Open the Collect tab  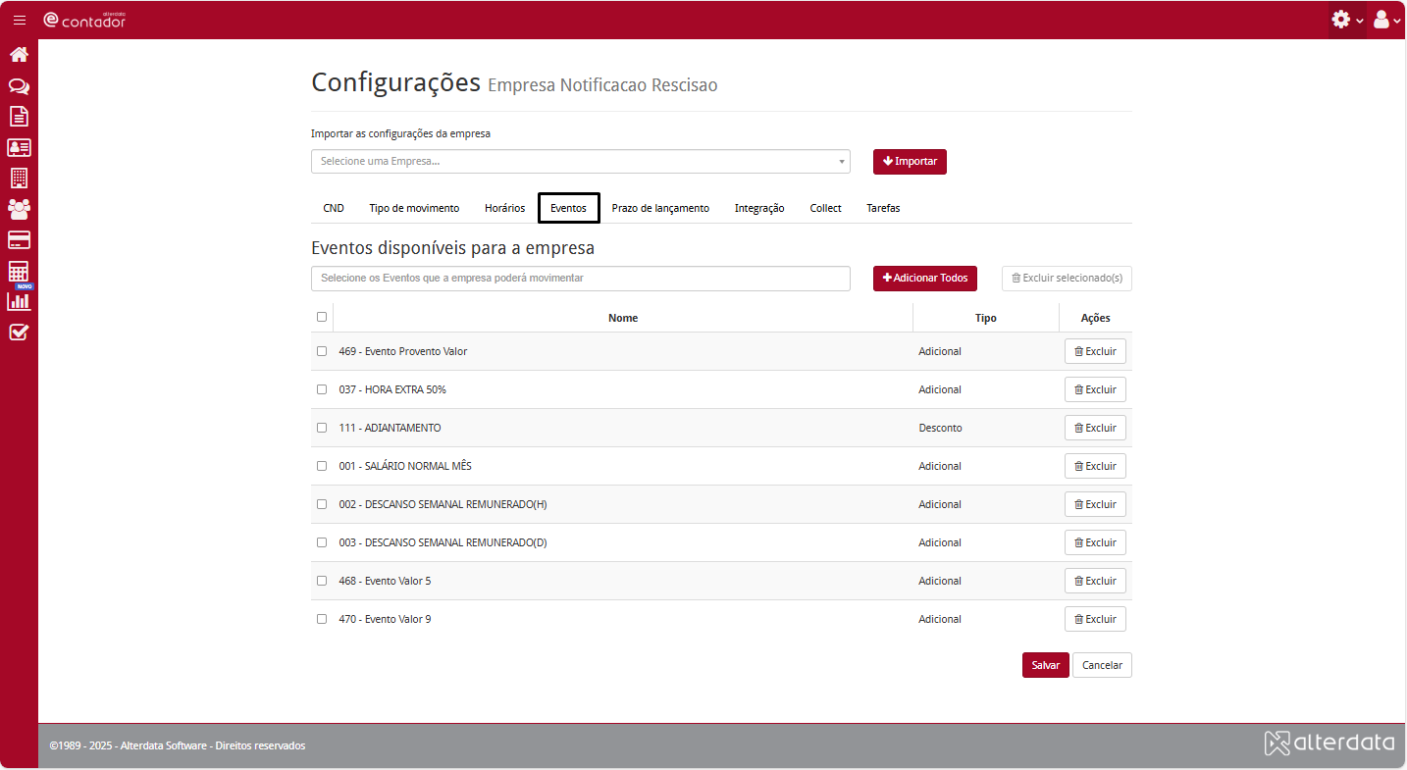[x=825, y=208]
